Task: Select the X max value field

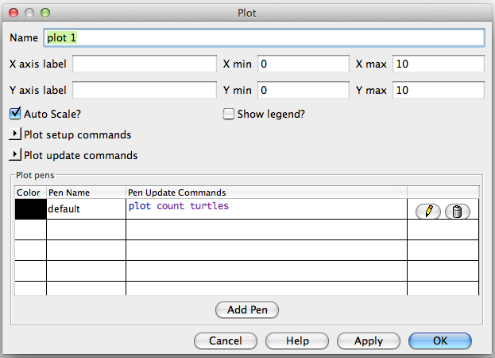Action: click(439, 64)
